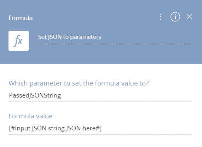
Task: Open the formula value '[#Input JSON string.JSON here#]'
Action: pyautogui.click(x=100, y=128)
